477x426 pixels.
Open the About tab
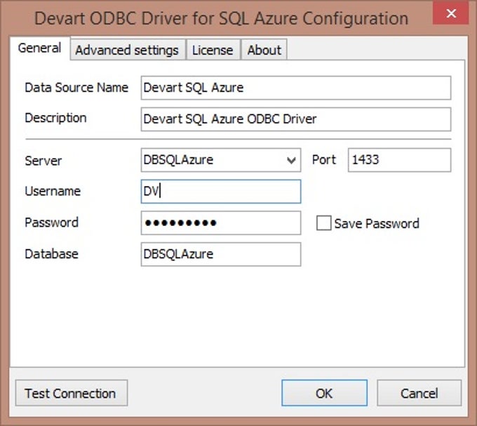coord(264,50)
